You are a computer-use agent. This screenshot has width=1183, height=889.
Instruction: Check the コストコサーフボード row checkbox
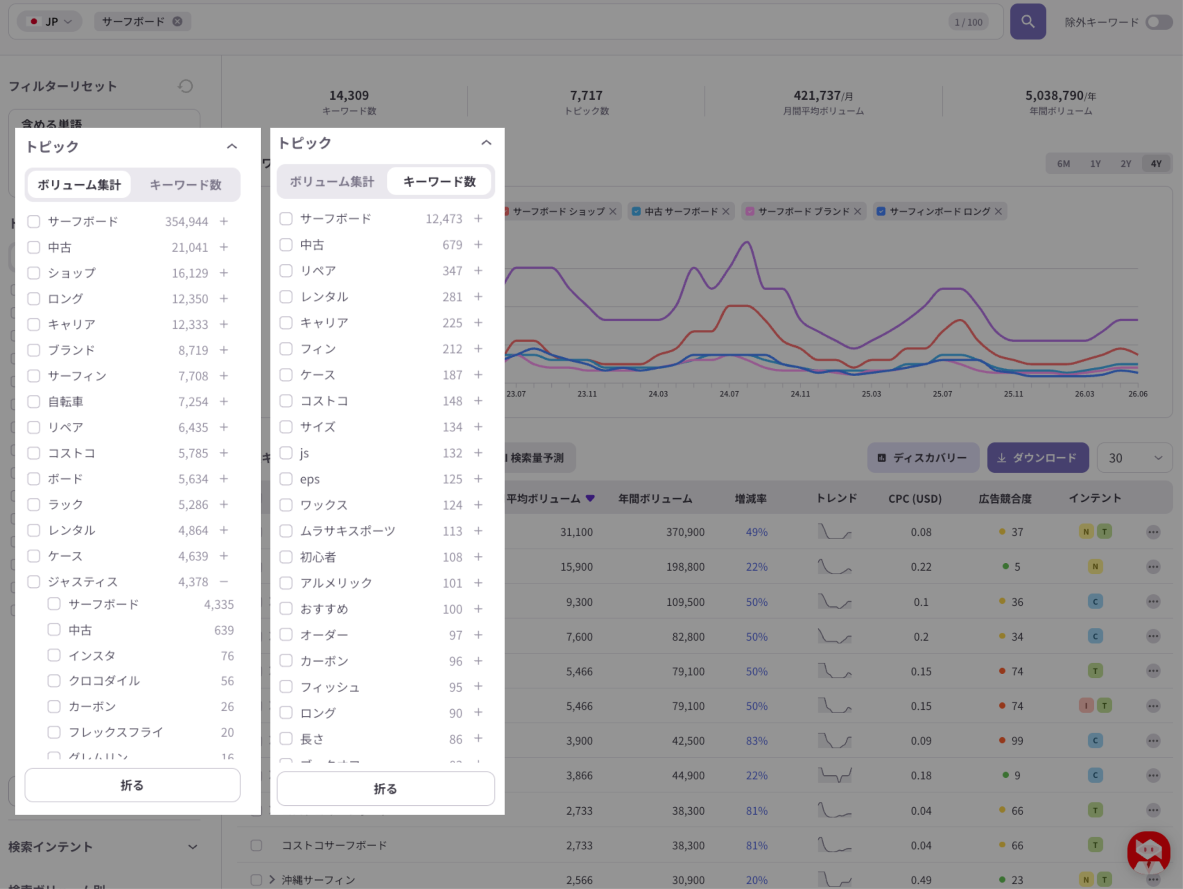click(256, 845)
